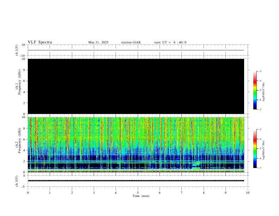Image resolution: width=279 pixels, height=216 pixels.
Task: Click the "-7" tick on ch.2 colorbar
Action: [x=260, y=168]
